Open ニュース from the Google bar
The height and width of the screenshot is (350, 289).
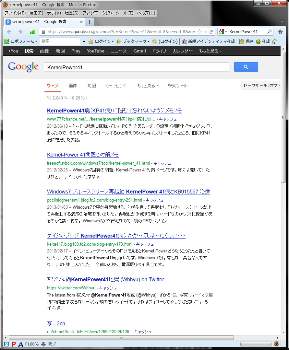[119, 51]
